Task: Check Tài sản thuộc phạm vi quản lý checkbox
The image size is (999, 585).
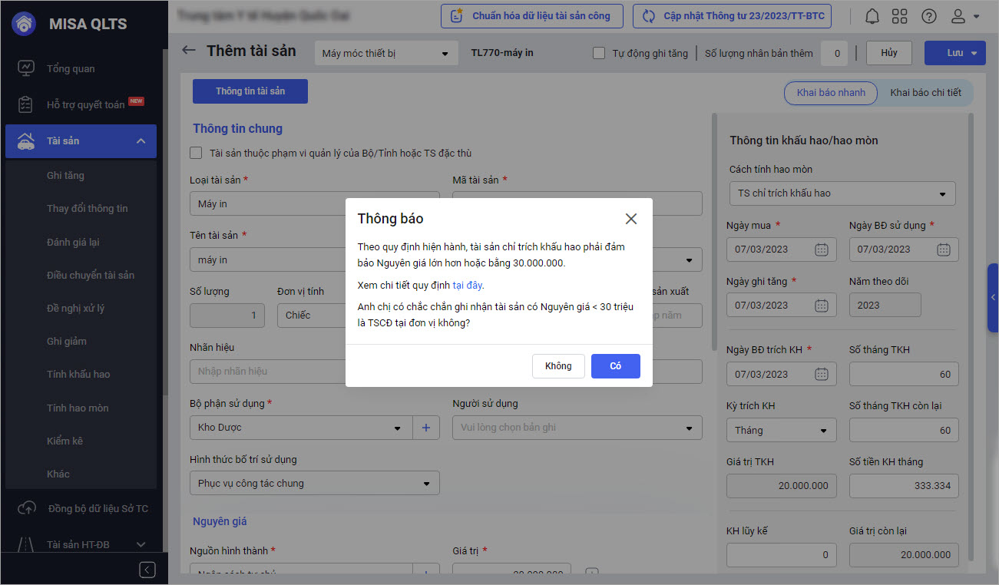Action: click(x=197, y=153)
